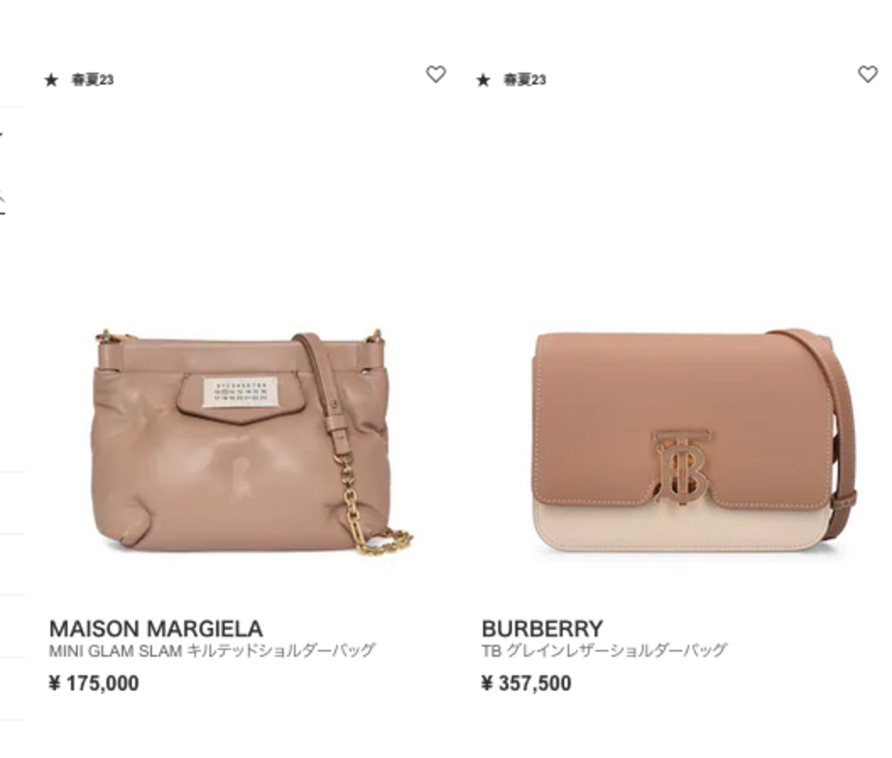Click the white numbered logo patch on Margiela bag
Viewport: 892px width, 758px height.
[x=241, y=392]
